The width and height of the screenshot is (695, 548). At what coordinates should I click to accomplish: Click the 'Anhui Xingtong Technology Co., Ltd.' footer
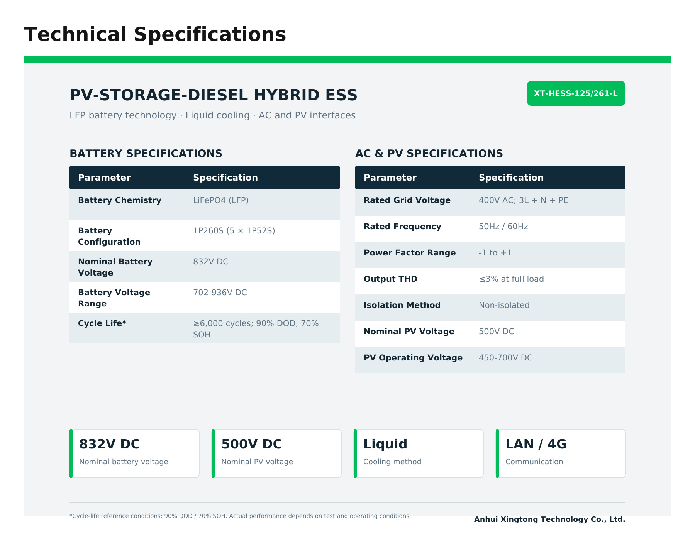[x=549, y=519]
